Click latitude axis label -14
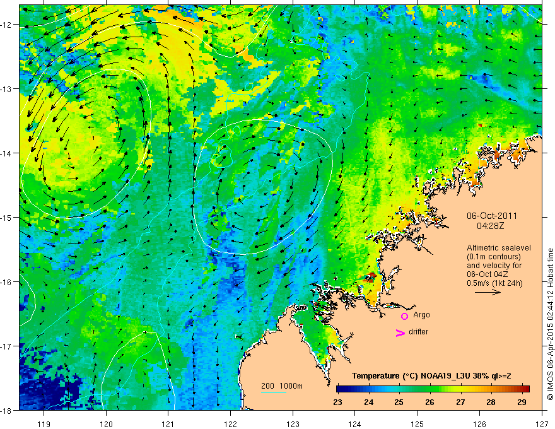The height and width of the screenshot is (429, 555). pyautogui.click(x=7, y=153)
